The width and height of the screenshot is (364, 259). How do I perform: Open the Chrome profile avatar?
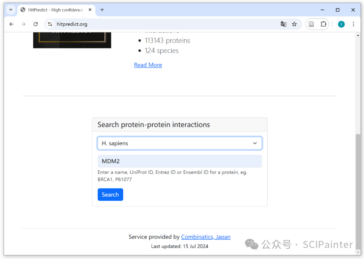click(x=341, y=24)
